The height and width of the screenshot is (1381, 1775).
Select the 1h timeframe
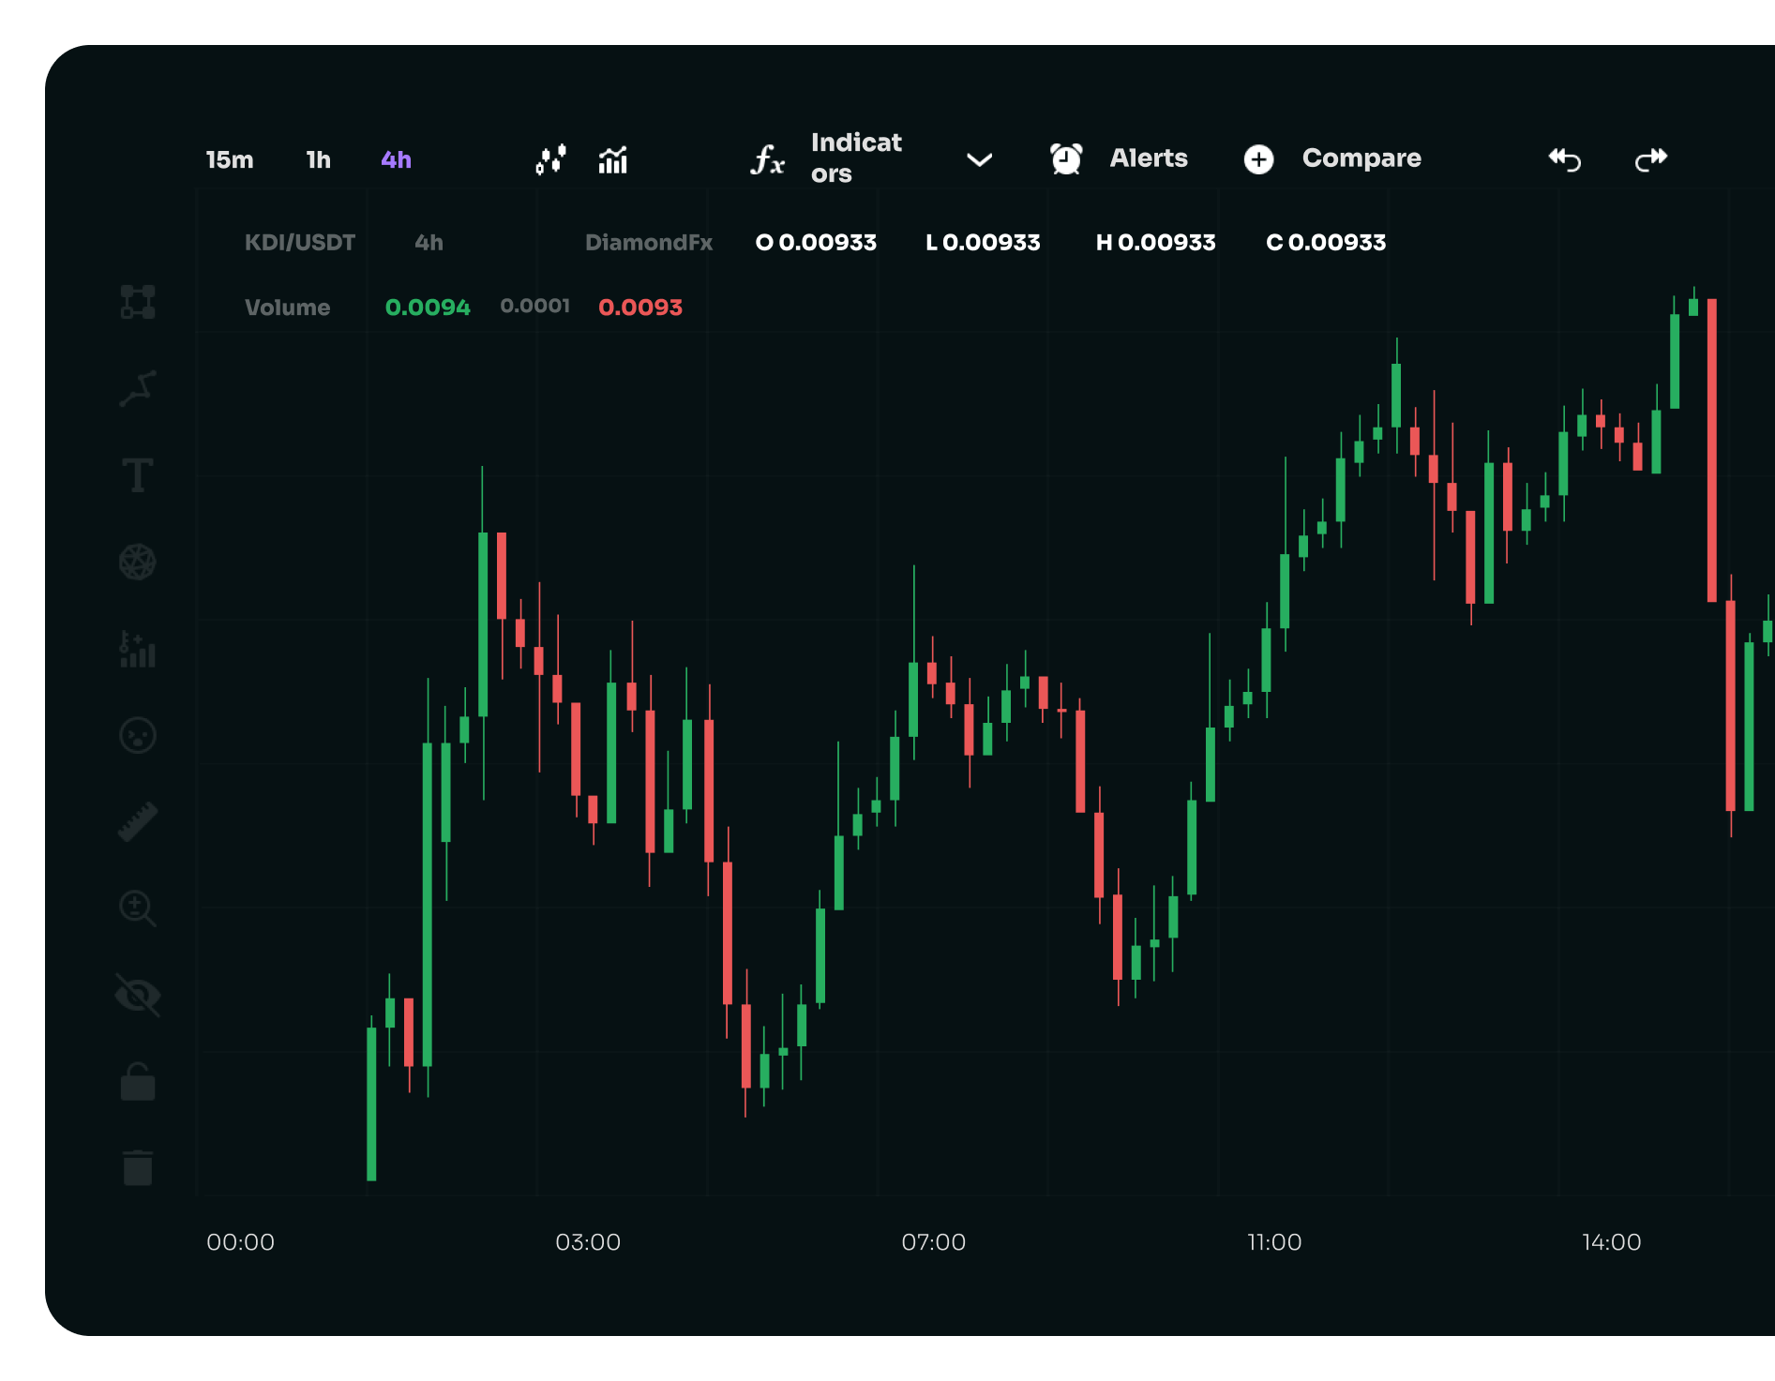(319, 160)
